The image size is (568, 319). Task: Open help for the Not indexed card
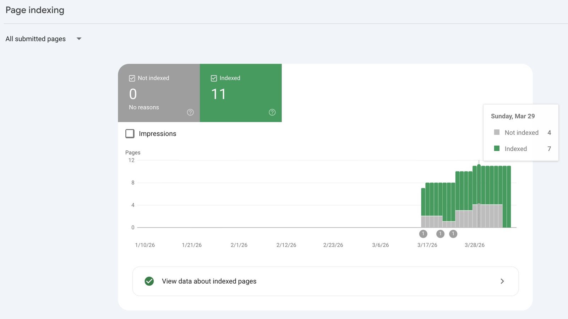point(190,112)
